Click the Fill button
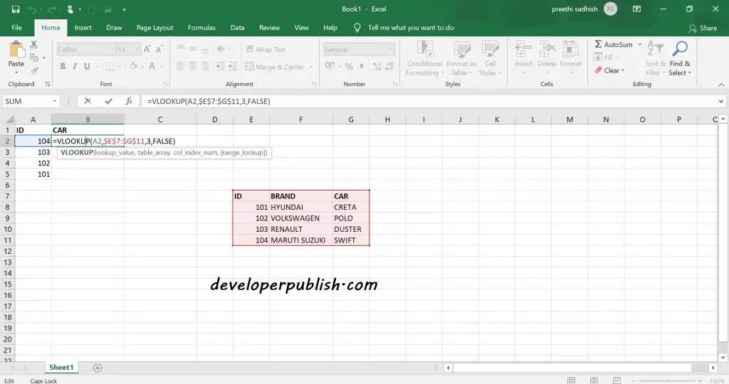The width and height of the screenshot is (729, 384). coord(606,58)
